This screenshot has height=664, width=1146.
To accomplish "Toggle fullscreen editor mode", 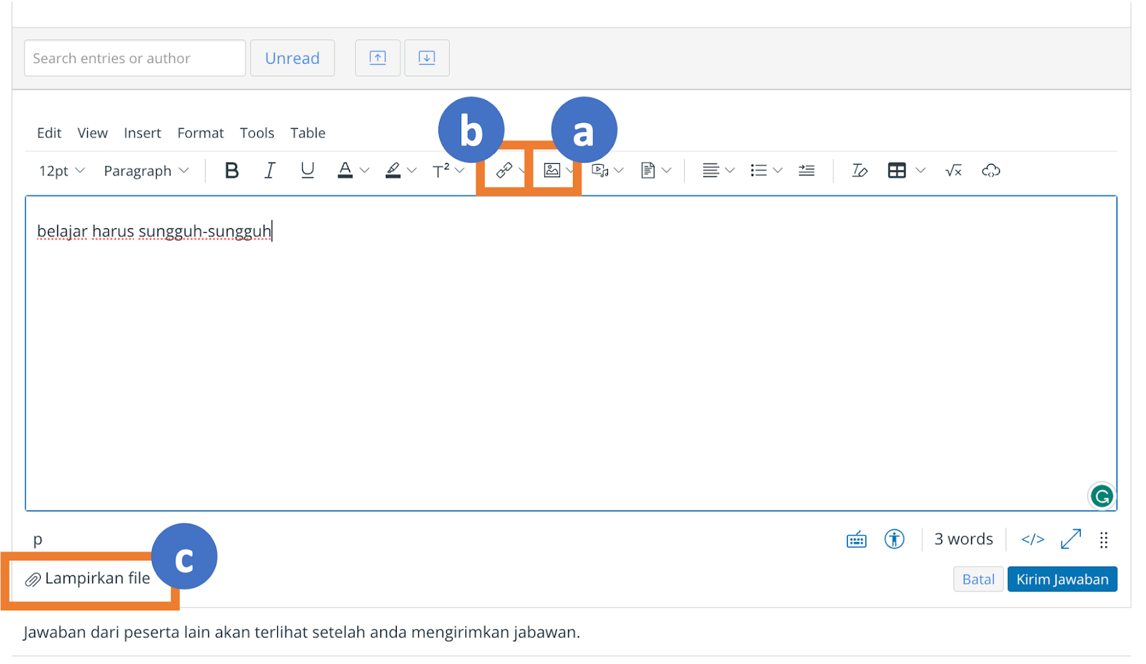I will click(1070, 539).
